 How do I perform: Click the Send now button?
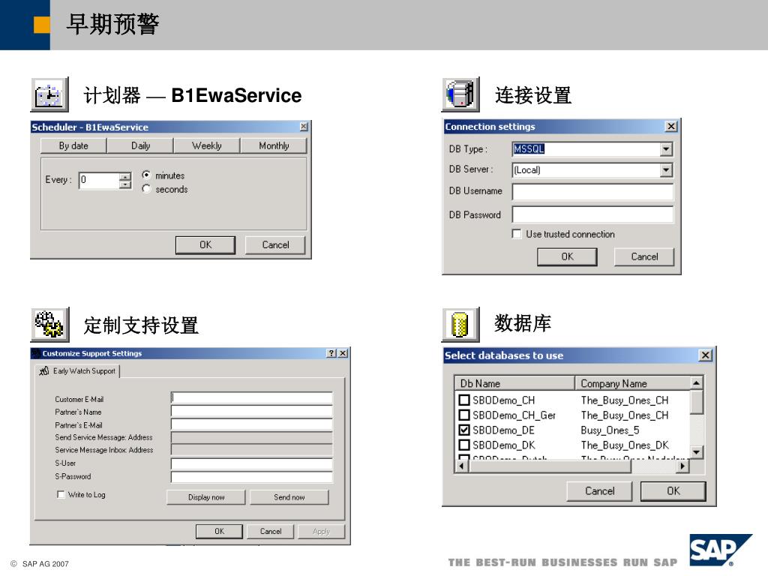289,497
